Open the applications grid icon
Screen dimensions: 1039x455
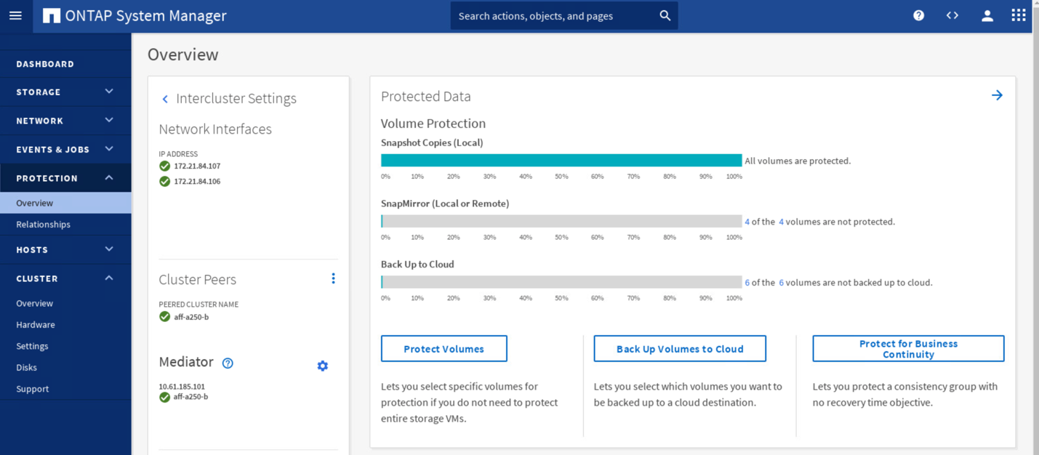pyautogui.click(x=1018, y=15)
